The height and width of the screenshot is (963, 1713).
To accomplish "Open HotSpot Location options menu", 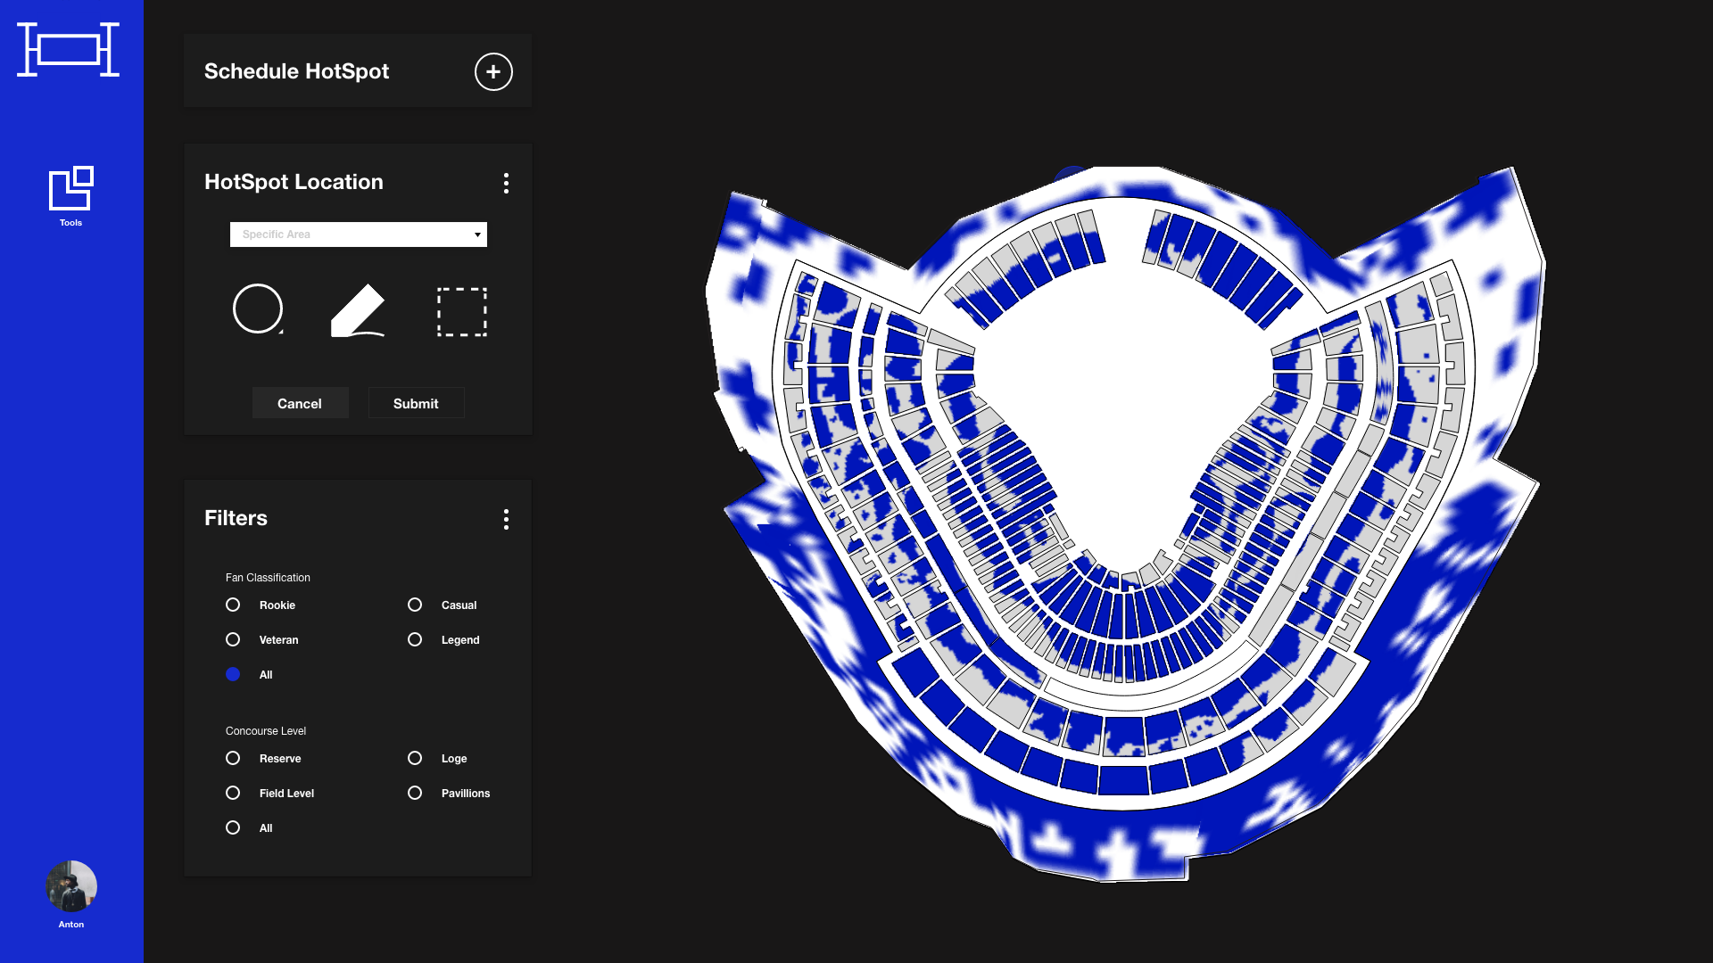I will point(506,183).
